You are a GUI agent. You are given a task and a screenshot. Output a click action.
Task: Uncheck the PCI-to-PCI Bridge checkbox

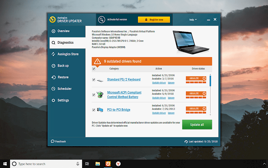click(x=94, y=110)
